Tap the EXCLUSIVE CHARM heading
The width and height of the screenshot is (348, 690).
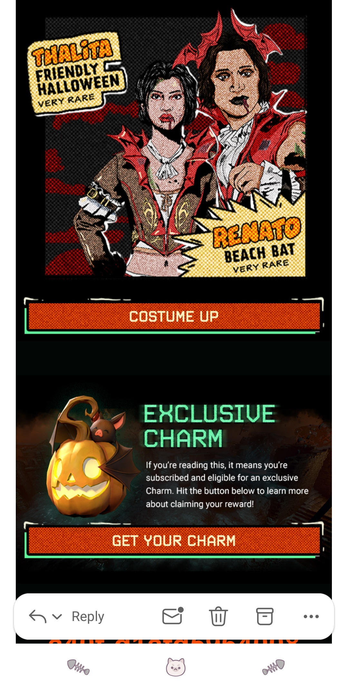click(209, 426)
